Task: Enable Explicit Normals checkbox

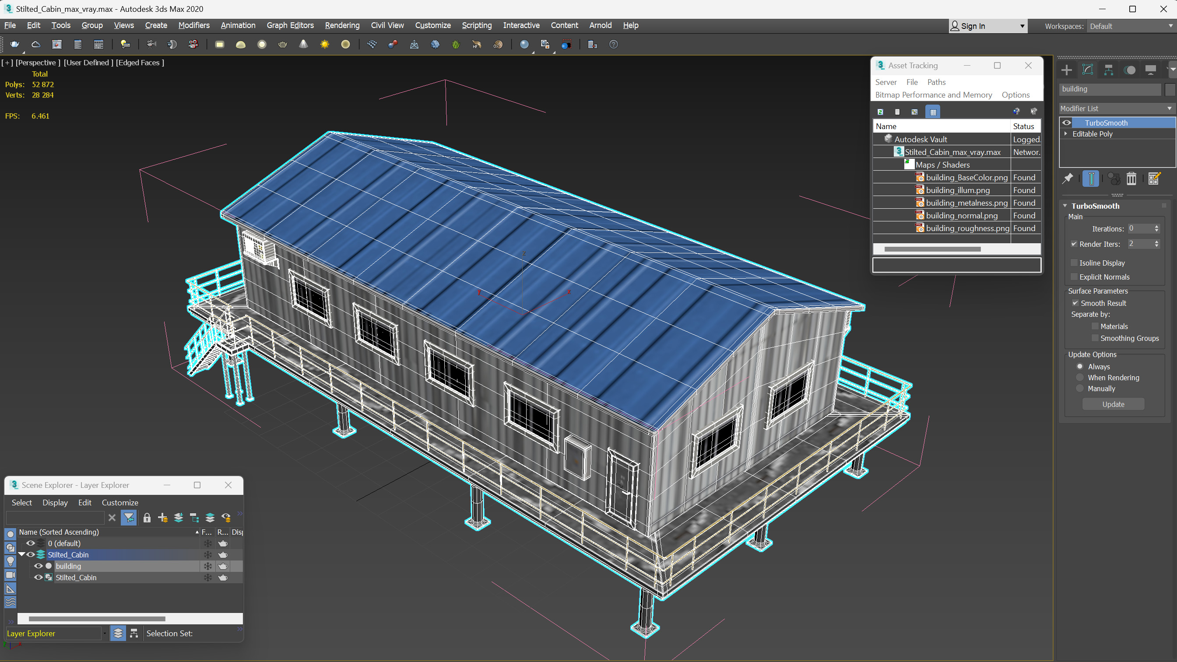Action: coord(1074,277)
